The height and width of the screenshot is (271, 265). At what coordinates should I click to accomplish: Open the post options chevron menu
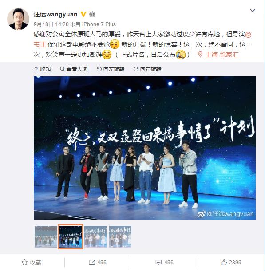pyautogui.click(x=253, y=11)
